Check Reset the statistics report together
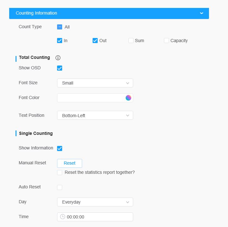The width and height of the screenshot is (228, 227). pos(60,173)
